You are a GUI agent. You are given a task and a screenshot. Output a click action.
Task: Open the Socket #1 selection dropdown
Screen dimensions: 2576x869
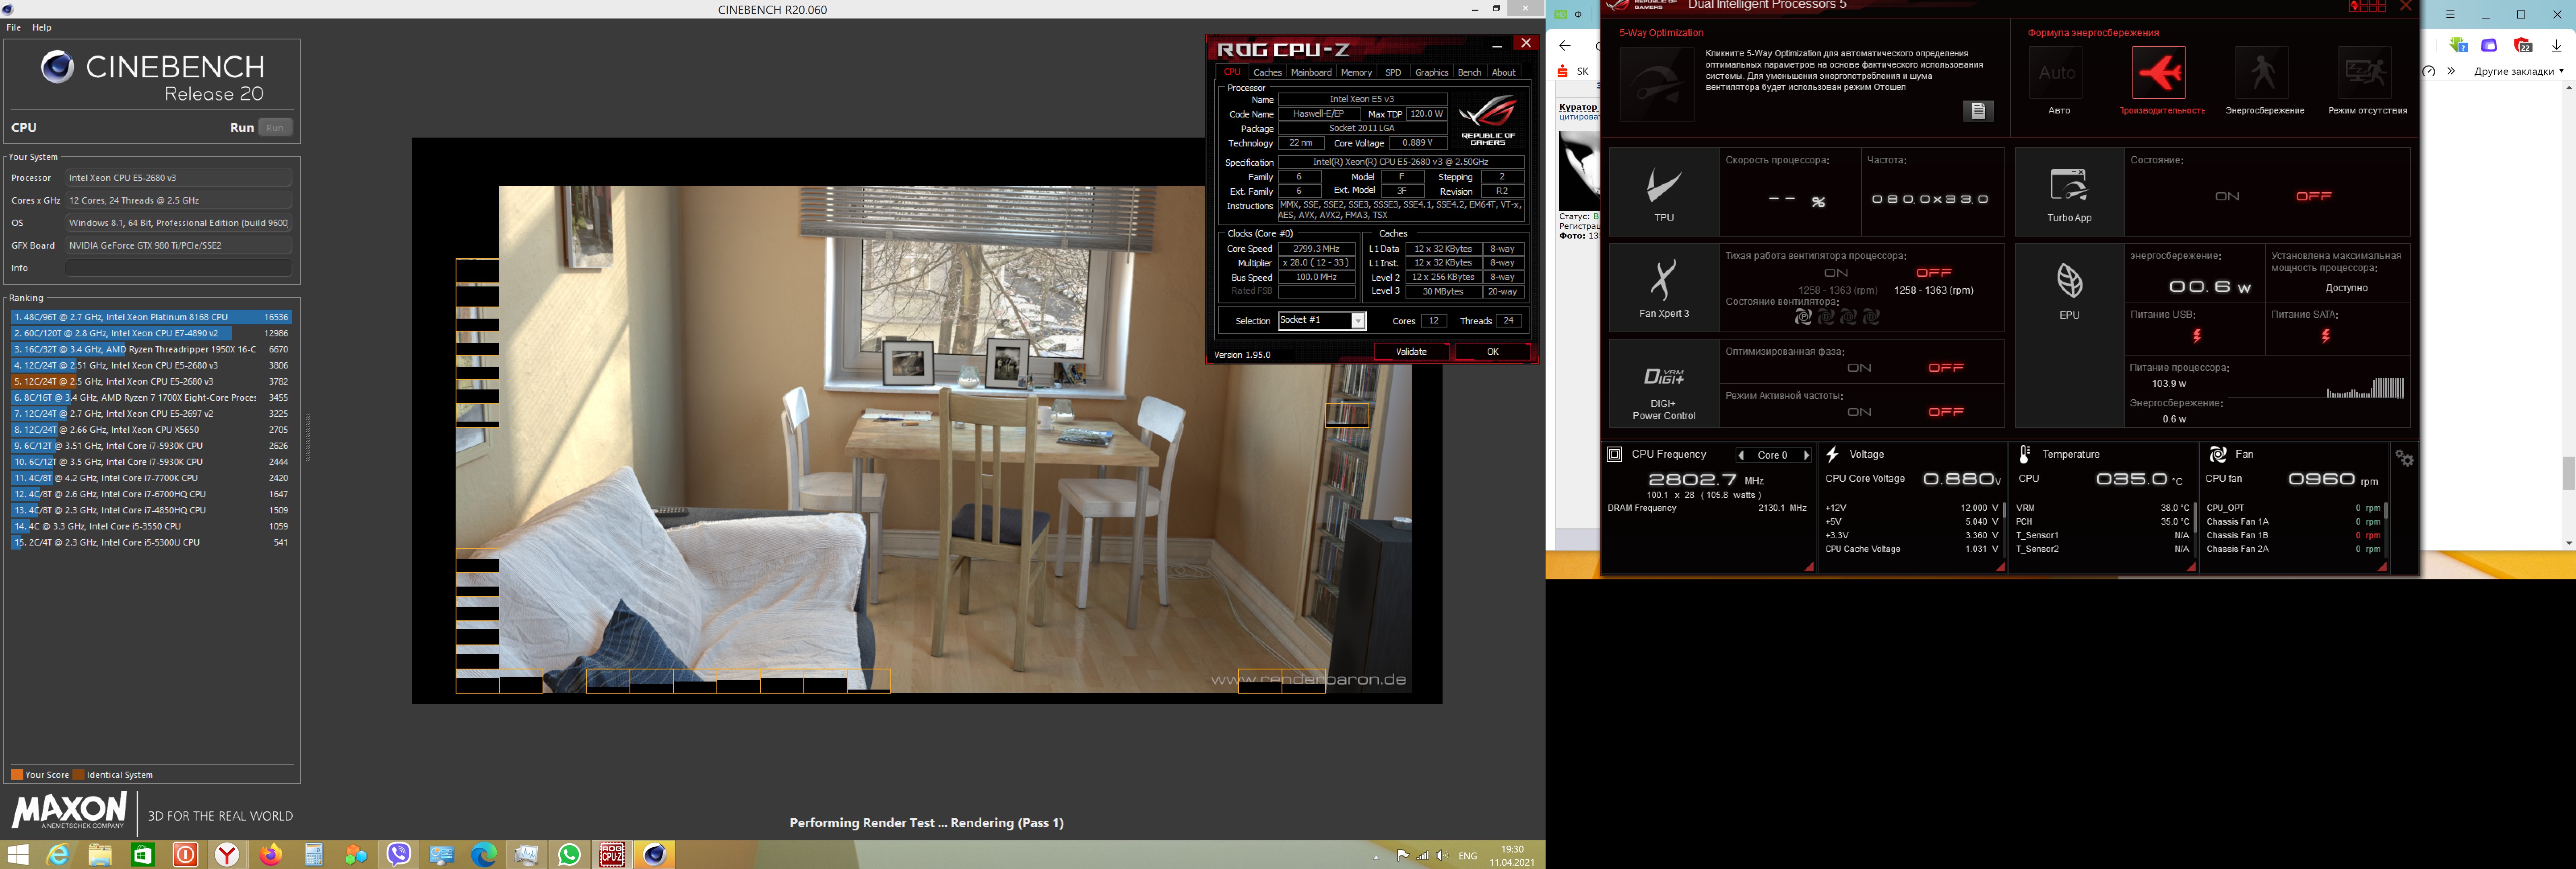1358,321
